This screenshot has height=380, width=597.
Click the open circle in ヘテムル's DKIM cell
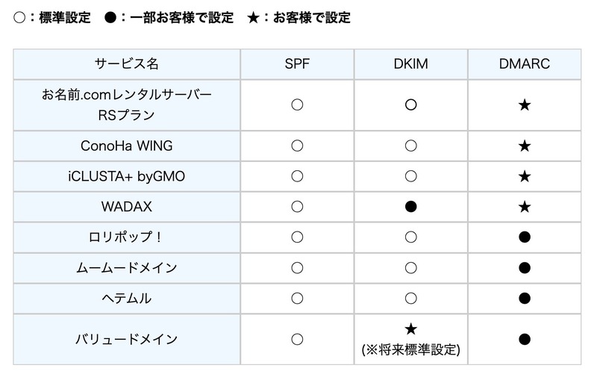coord(410,299)
